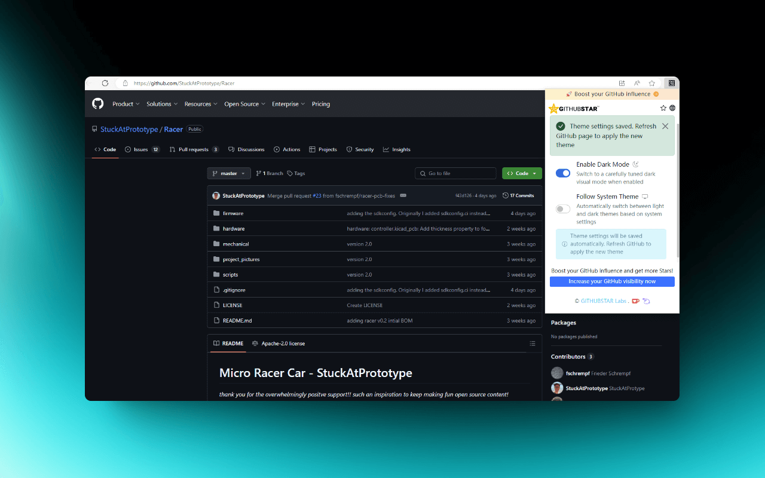This screenshot has height=478, width=765.
Task: Click the scripts folder icon
Action: [x=217, y=275]
